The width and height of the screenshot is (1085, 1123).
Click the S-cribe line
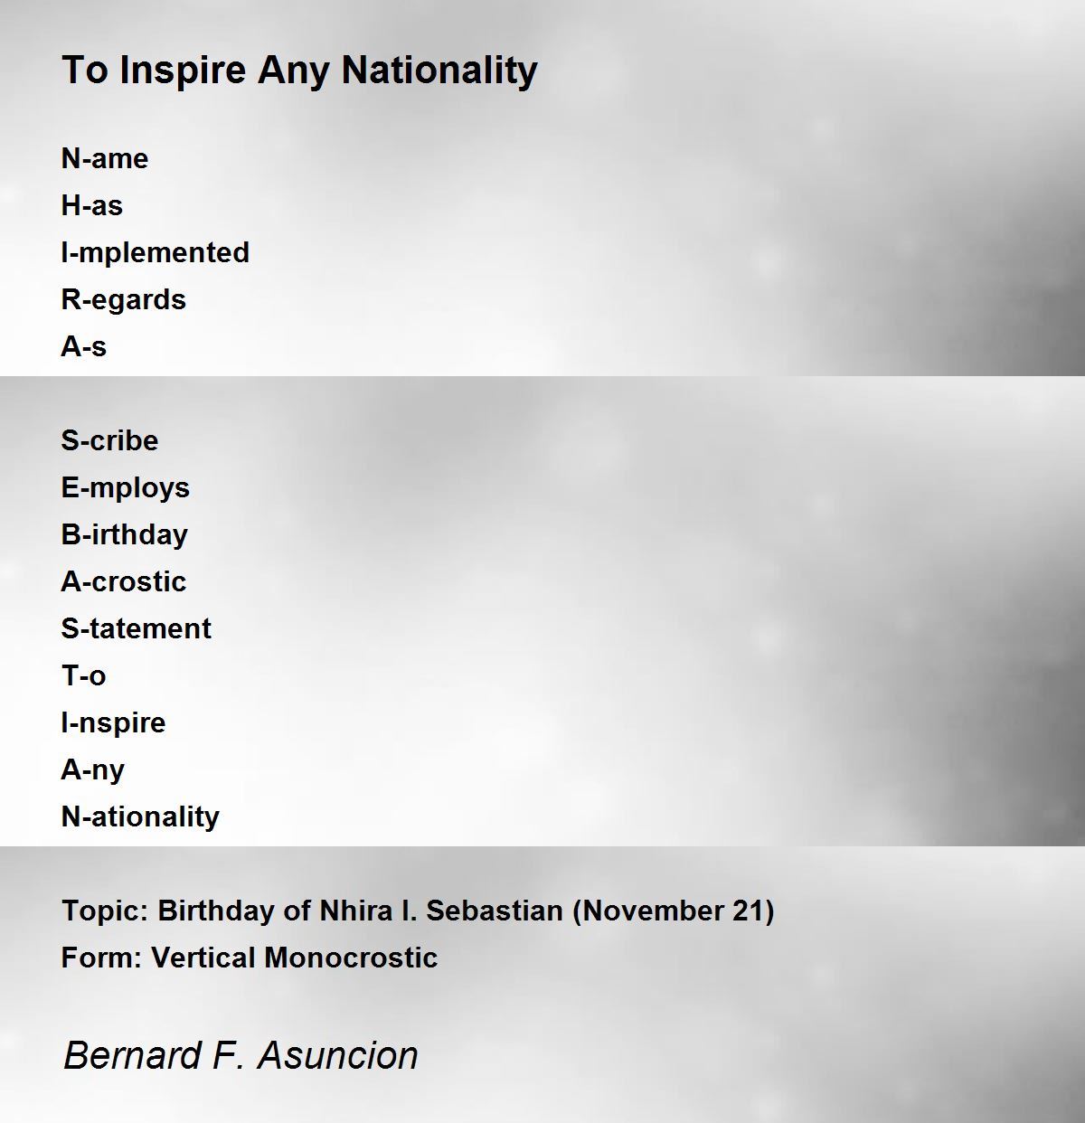109,440
